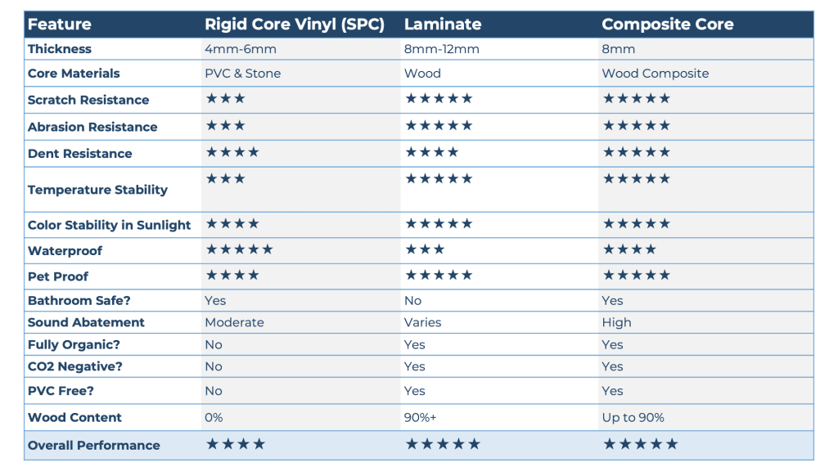Viewport: 838px width, 471px height.
Task: Click the Waterproof star rating for Rigid Core Vinyl
Action: pyautogui.click(x=239, y=249)
